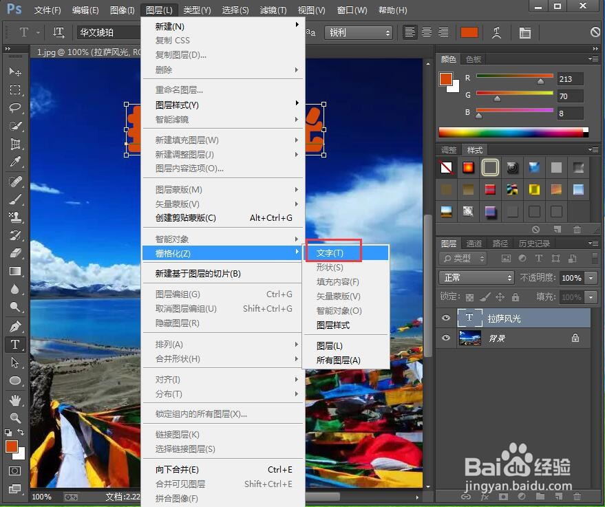Select the Zoom tool

[x=15, y=418]
